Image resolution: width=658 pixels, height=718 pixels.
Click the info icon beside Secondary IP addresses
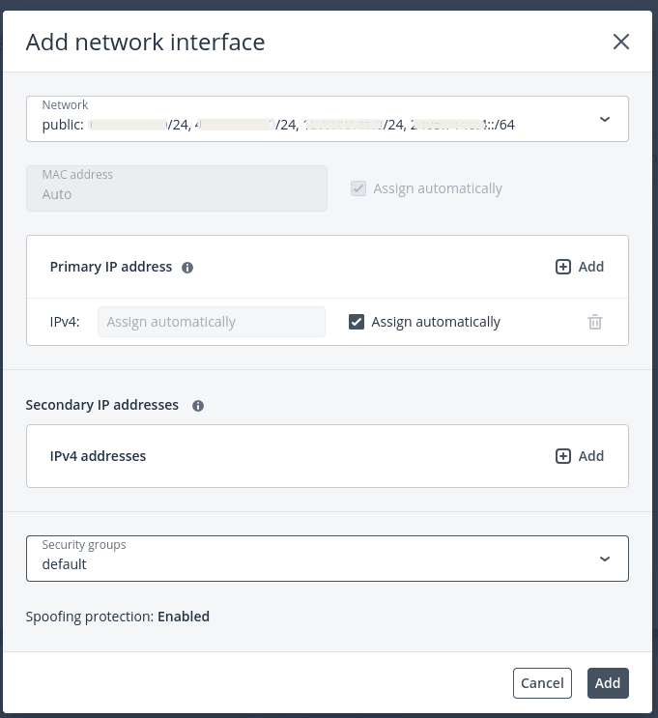[198, 406]
